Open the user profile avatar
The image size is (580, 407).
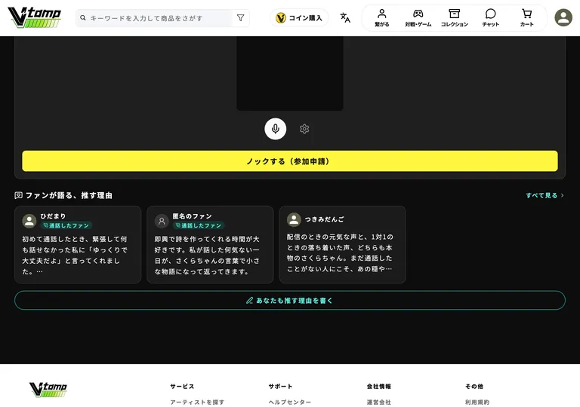(x=563, y=17)
